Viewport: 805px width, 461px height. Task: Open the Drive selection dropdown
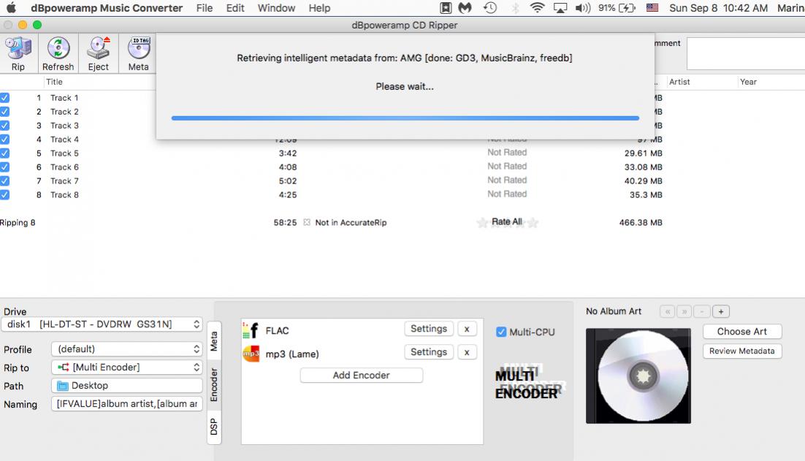(x=102, y=324)
